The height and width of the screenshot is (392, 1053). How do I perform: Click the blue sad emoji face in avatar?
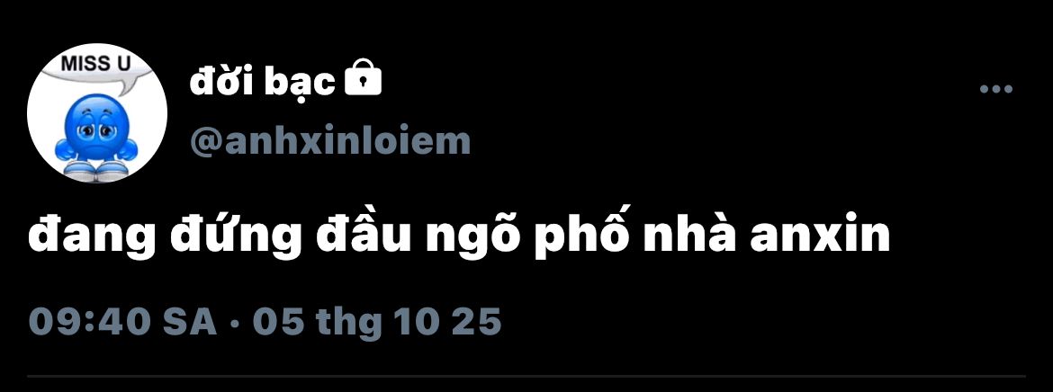(96, 122)
